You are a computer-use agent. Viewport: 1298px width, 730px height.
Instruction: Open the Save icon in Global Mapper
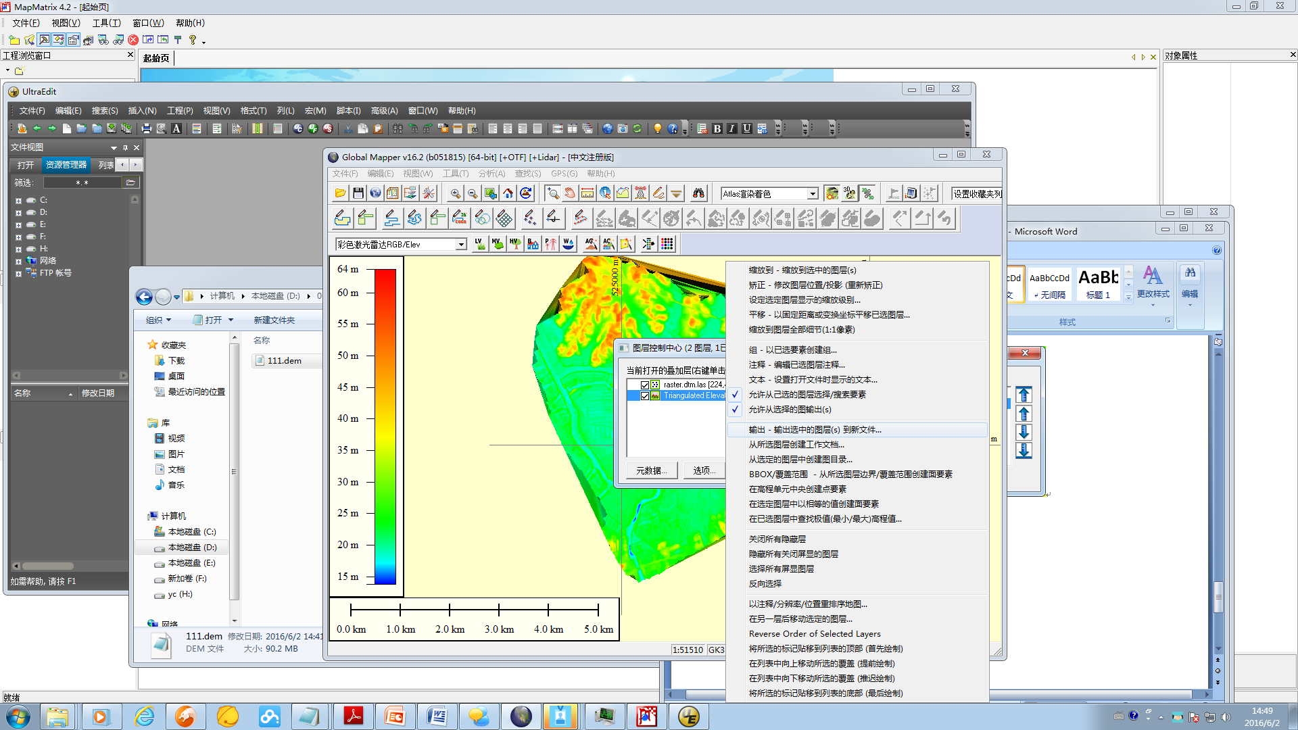(x=358, y=193)
